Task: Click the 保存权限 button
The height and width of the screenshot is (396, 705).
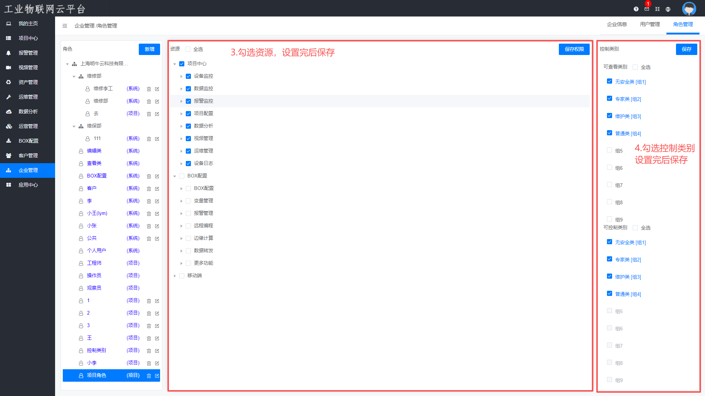Action: (x=574, y=49)
